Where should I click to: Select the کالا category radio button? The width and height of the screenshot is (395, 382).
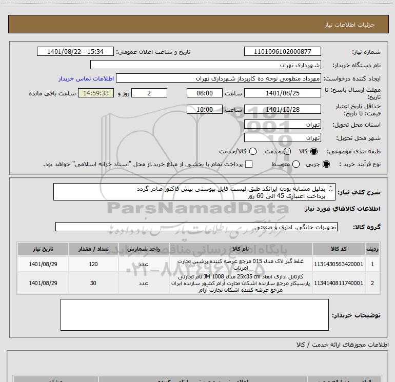coord(314,151)
